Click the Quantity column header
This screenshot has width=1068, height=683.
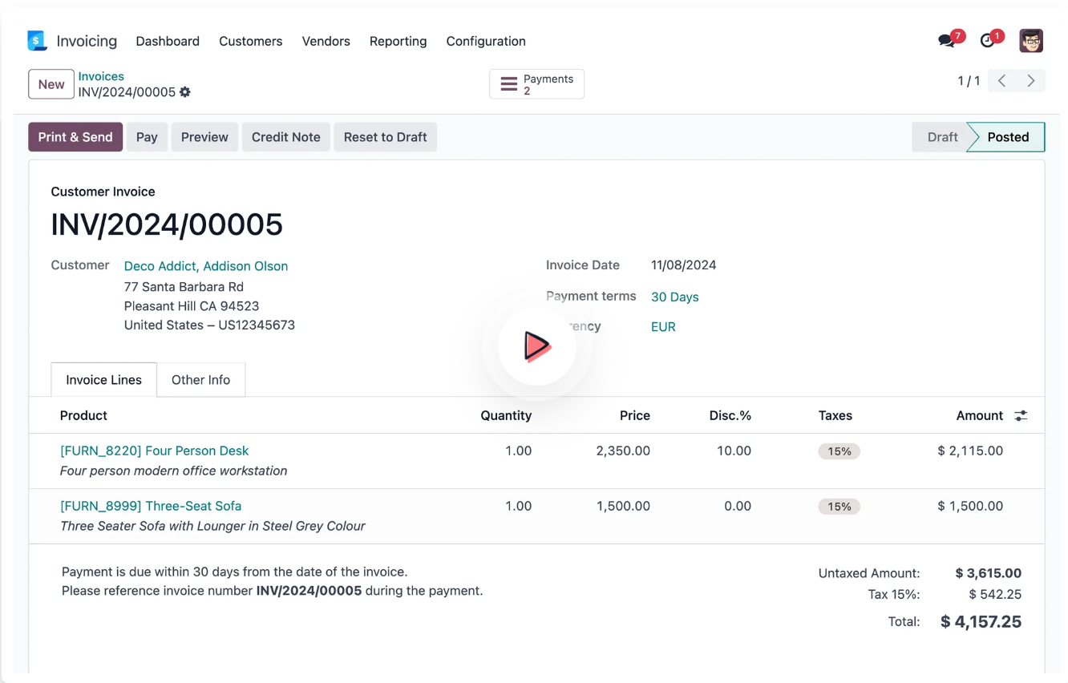tap(506, 415)
